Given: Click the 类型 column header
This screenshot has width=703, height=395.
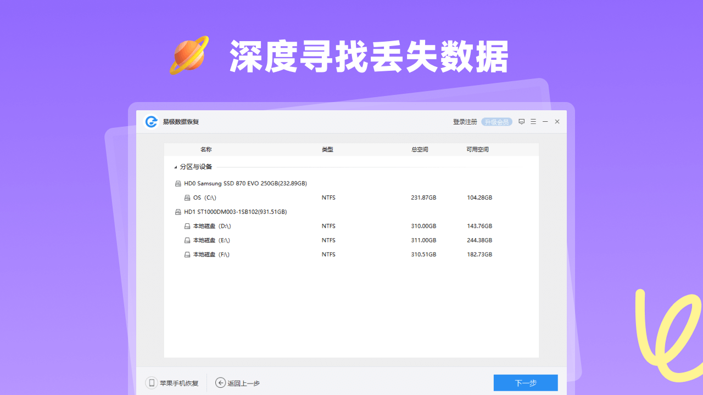Looking at the screenshot, I should 327,149.
